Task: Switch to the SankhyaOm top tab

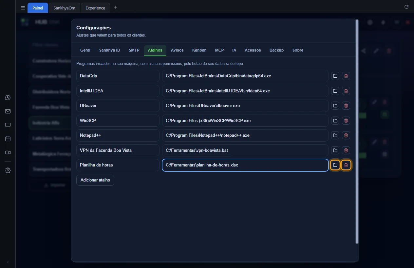Action: tap(65, 8)
